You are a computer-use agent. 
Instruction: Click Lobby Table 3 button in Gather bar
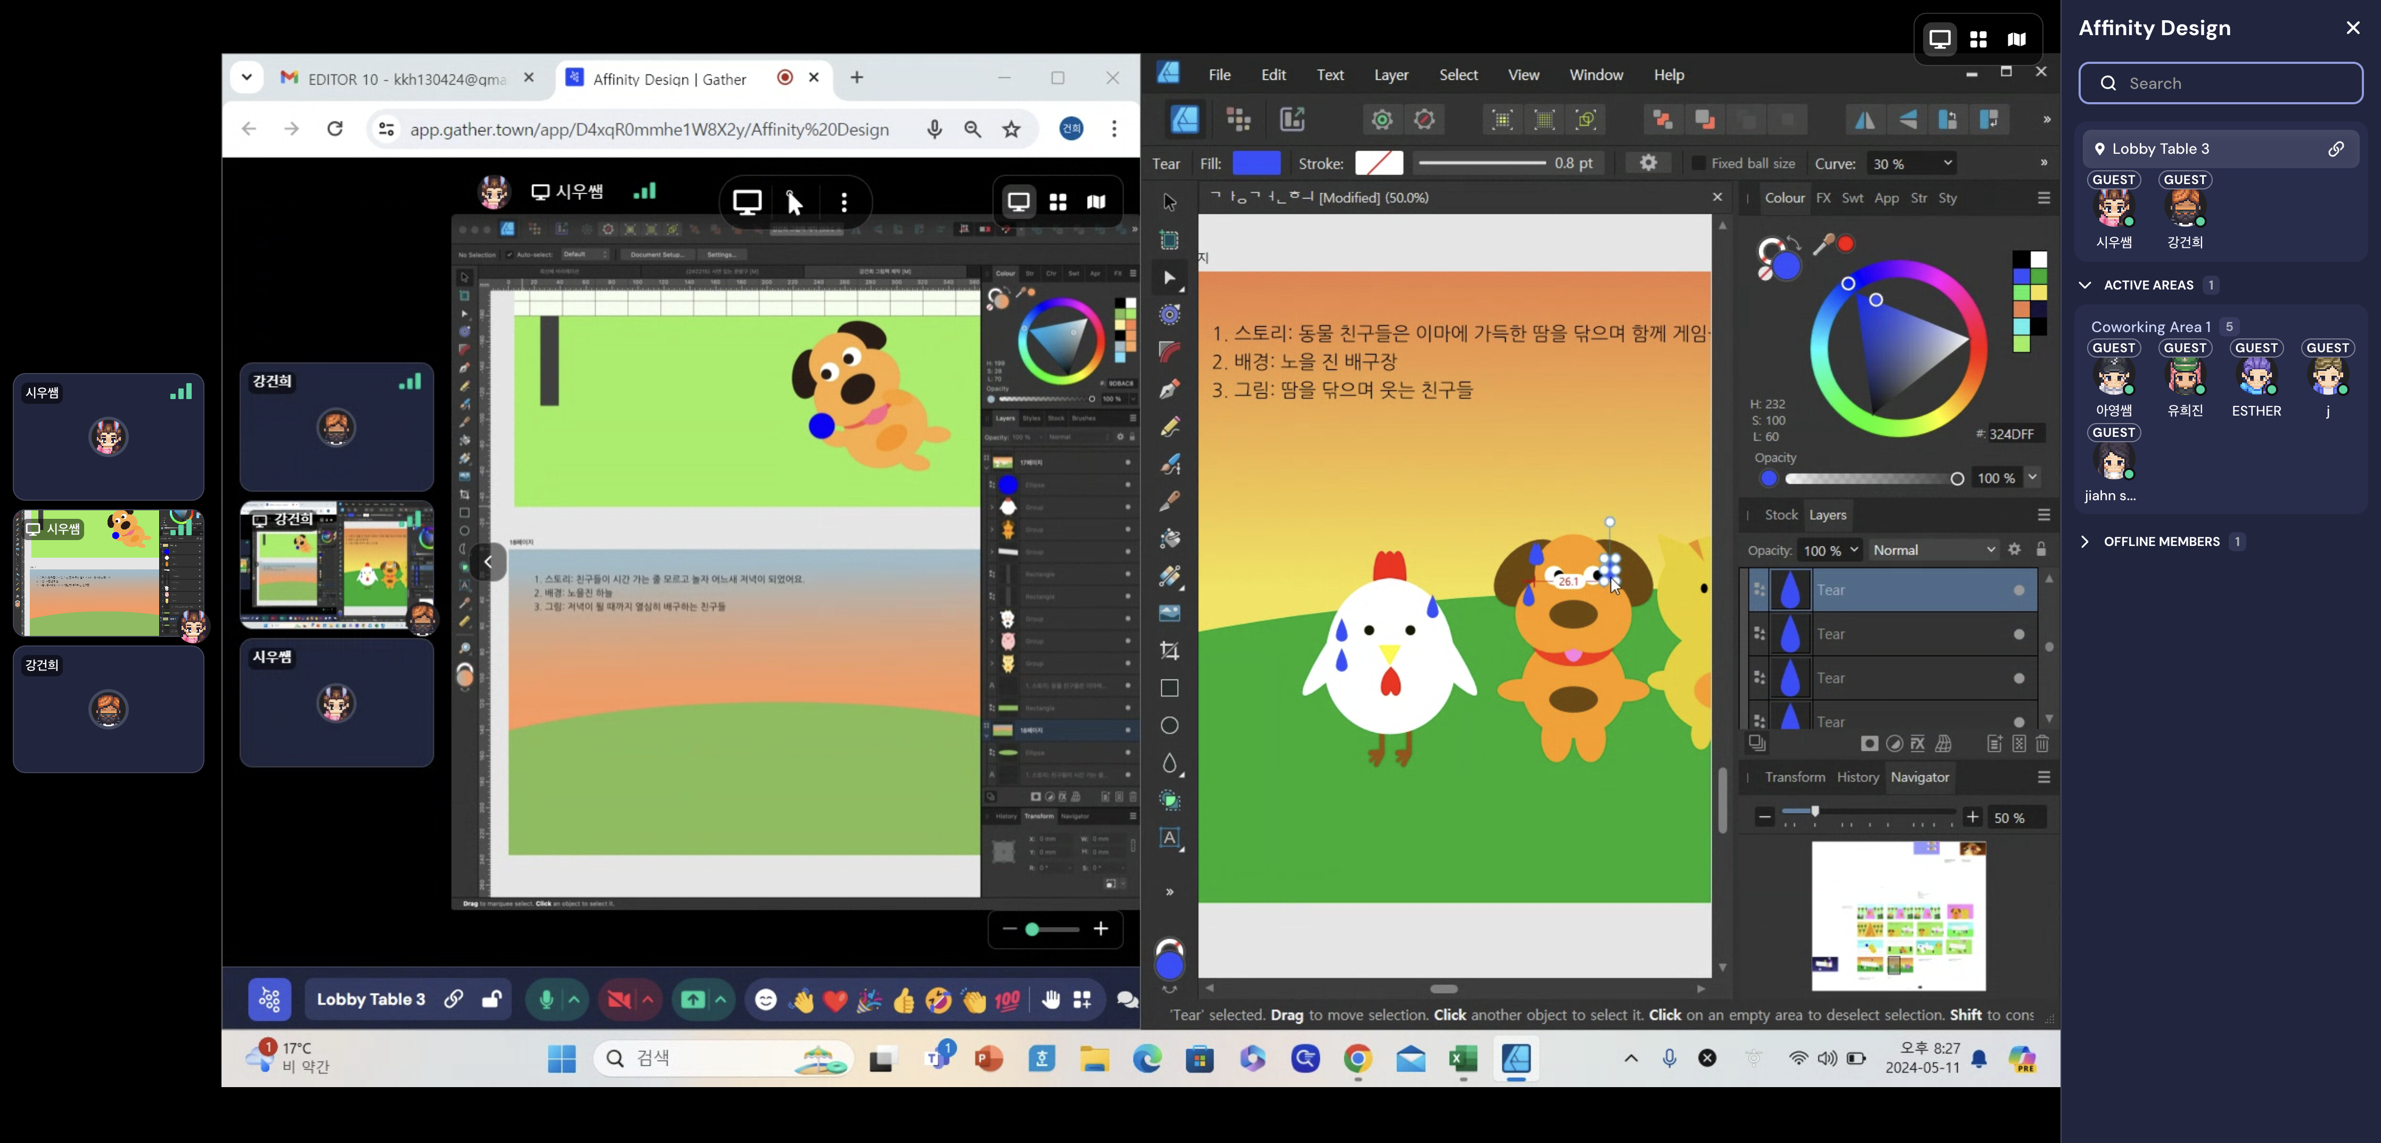point(371,1000)
